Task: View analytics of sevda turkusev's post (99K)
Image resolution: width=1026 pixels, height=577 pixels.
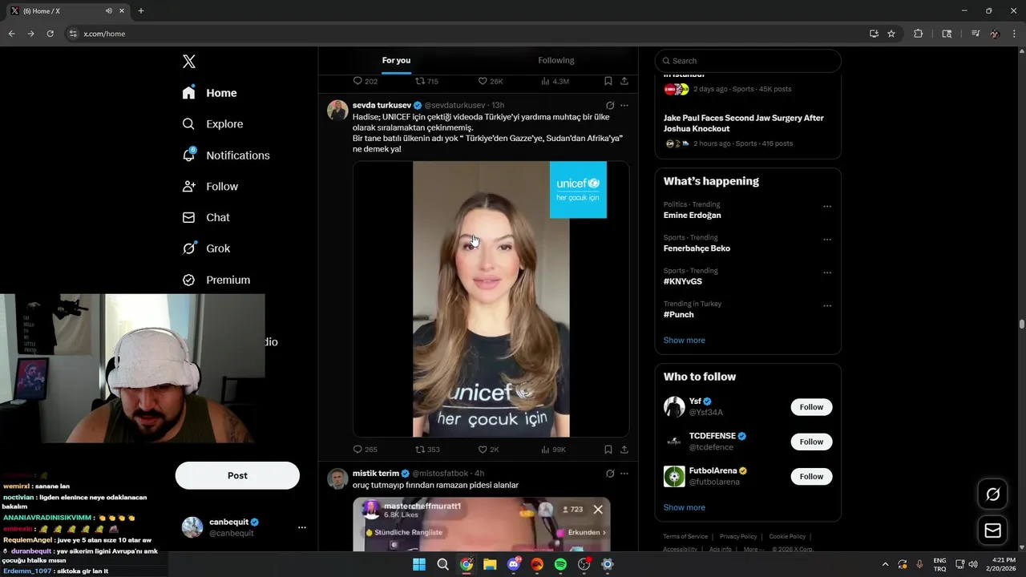Action: [553, 450]
